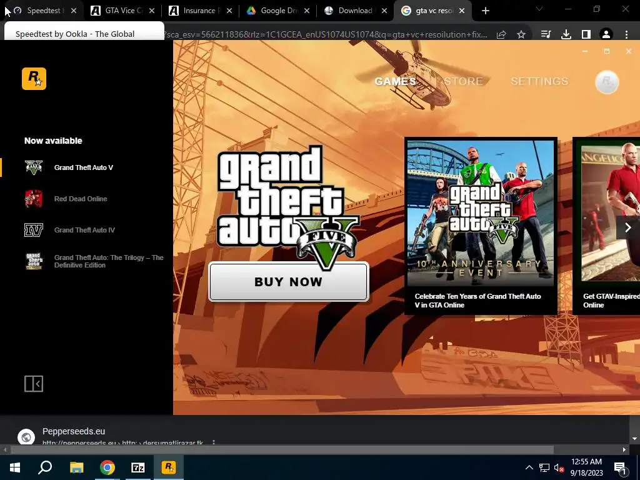Click the Chrome address bar URL

pos(326,35)
